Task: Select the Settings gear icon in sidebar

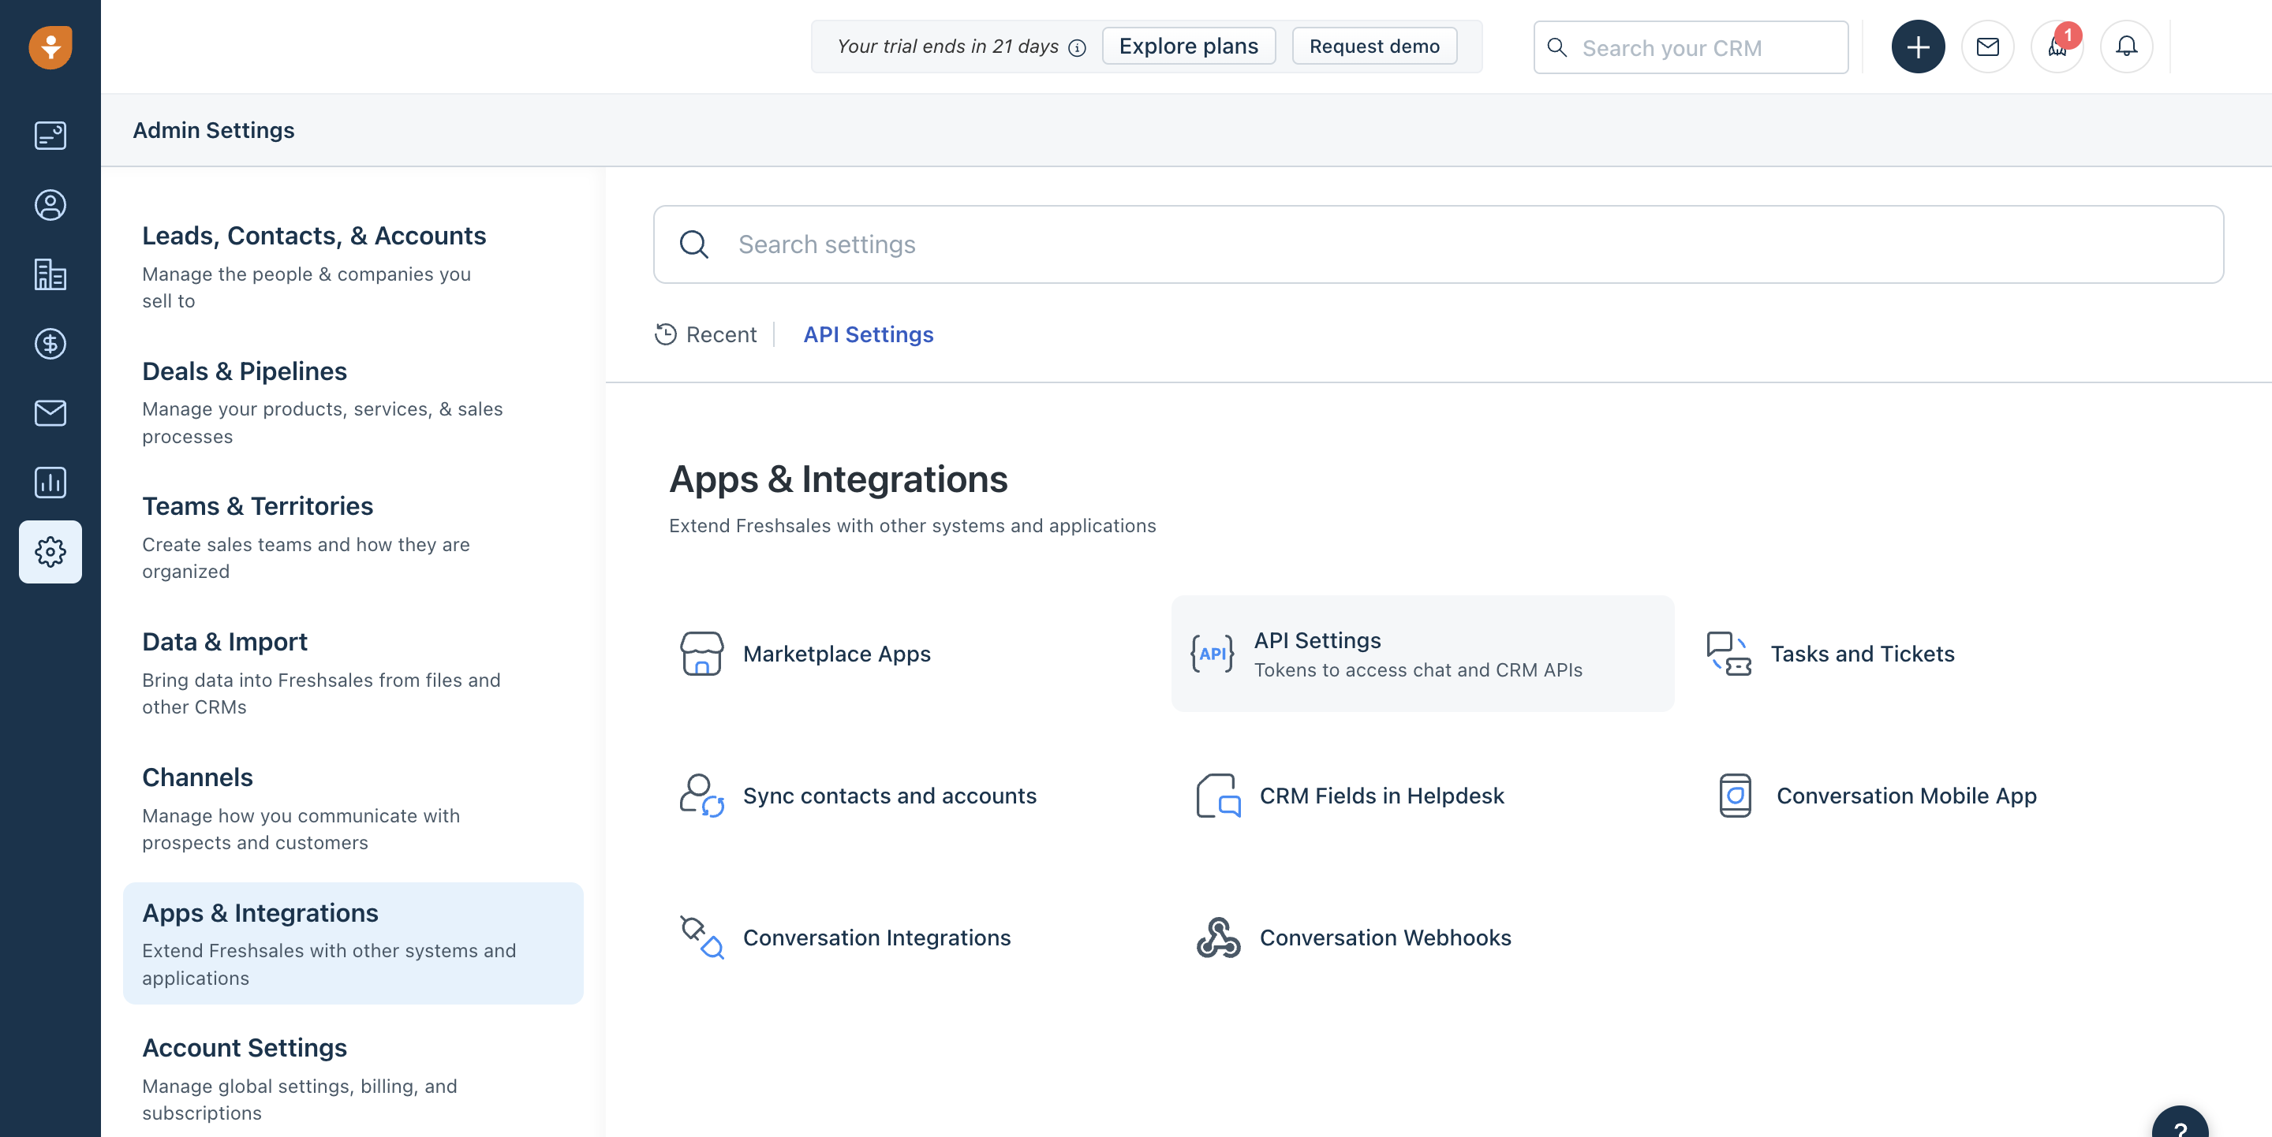Action: (50, 552)
